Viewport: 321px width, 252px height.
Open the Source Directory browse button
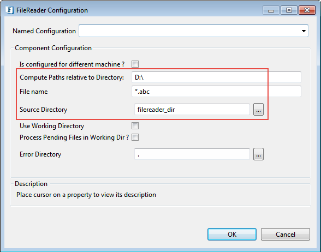click(258, 110)
